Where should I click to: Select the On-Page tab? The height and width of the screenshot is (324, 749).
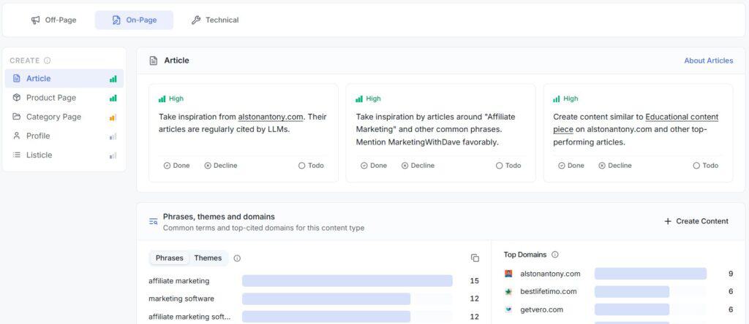click(135, 20)
